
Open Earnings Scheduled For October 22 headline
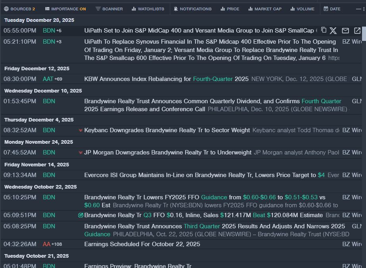pos(142,244)
